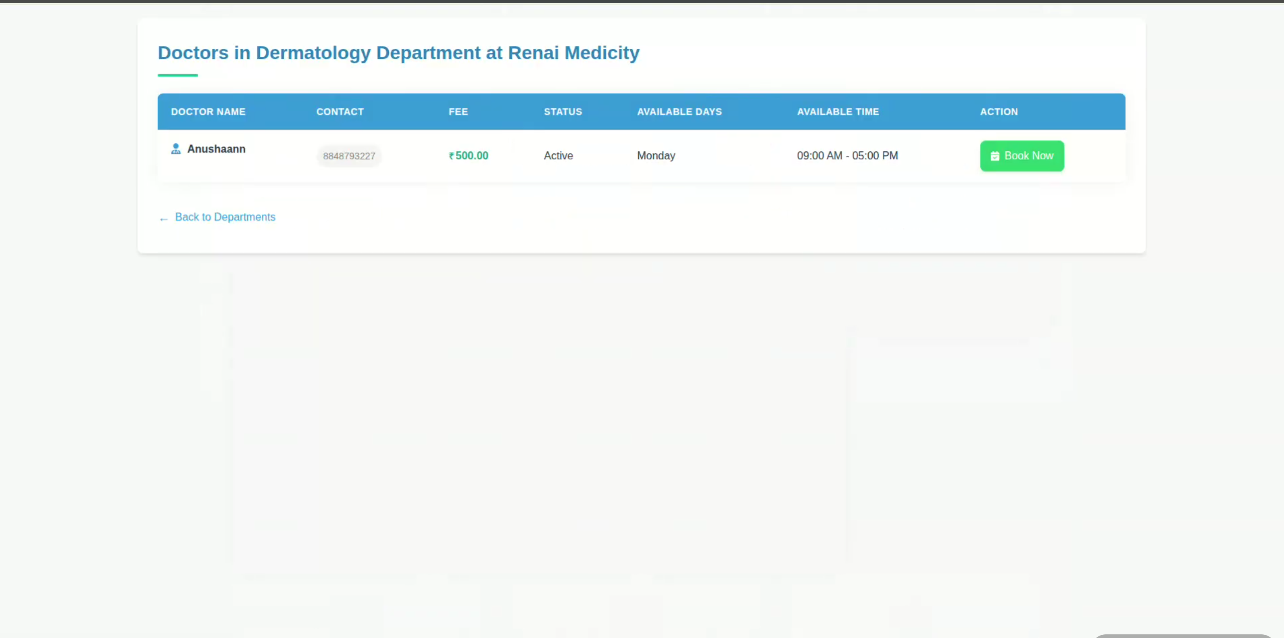Click contact number 8848793227
Viewport: 1284px width, 638px height.
click(x=349, y=156)
